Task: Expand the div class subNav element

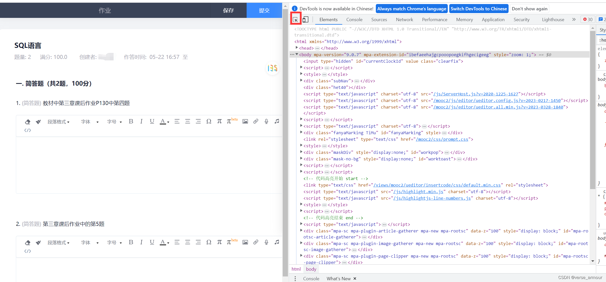Action: (301, 81)
